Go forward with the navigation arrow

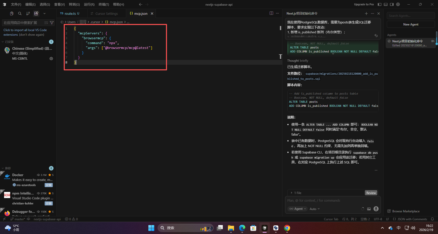pyautogui.click(x=147, y=4)
